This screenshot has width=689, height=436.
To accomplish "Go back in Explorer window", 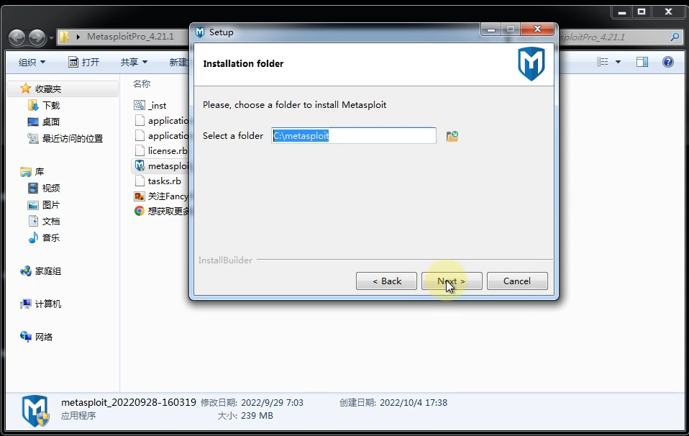I will (17, 37).
